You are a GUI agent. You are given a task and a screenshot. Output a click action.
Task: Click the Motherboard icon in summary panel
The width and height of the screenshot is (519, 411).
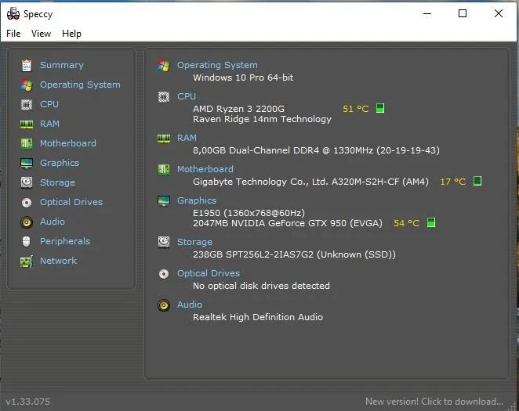tap(164, 169)
